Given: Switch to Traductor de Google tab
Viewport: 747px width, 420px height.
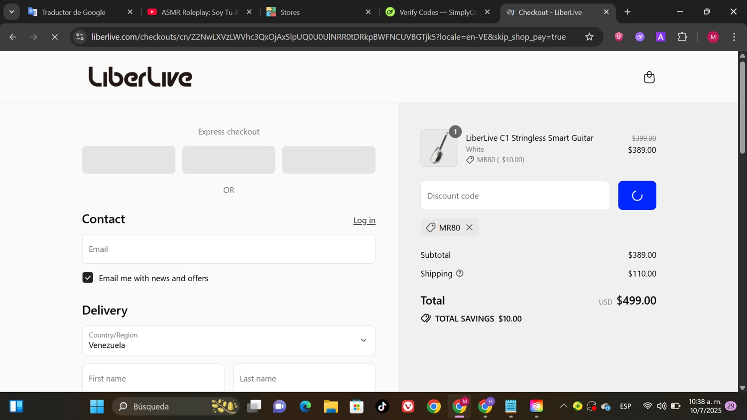Looking at the screenshot, I should [x=74, y=12].
